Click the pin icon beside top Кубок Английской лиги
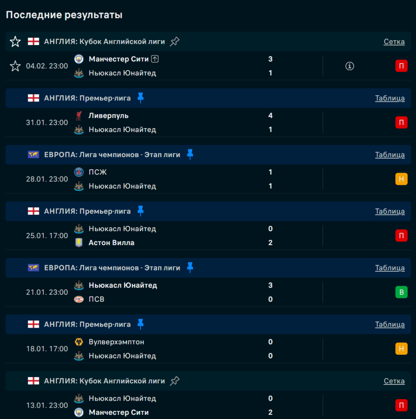The width and height of the screenshot is (416, 419). pos(175,41)
